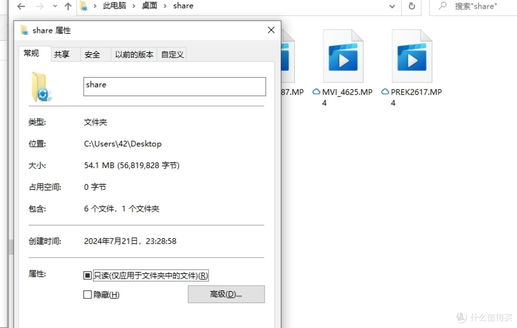Click MVI_4625.MP4 file name label
Screen dimensions: 517x328
click(x=347, y=97)
